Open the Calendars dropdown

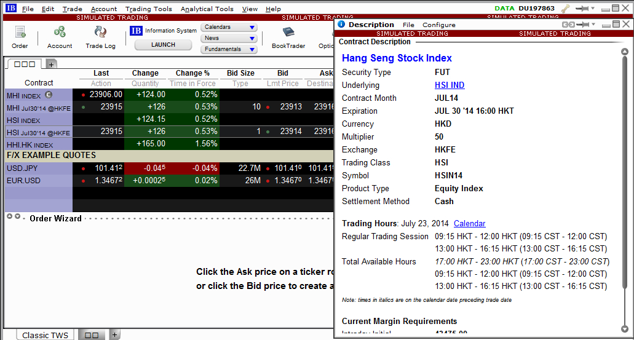click(x=229, y=27)
